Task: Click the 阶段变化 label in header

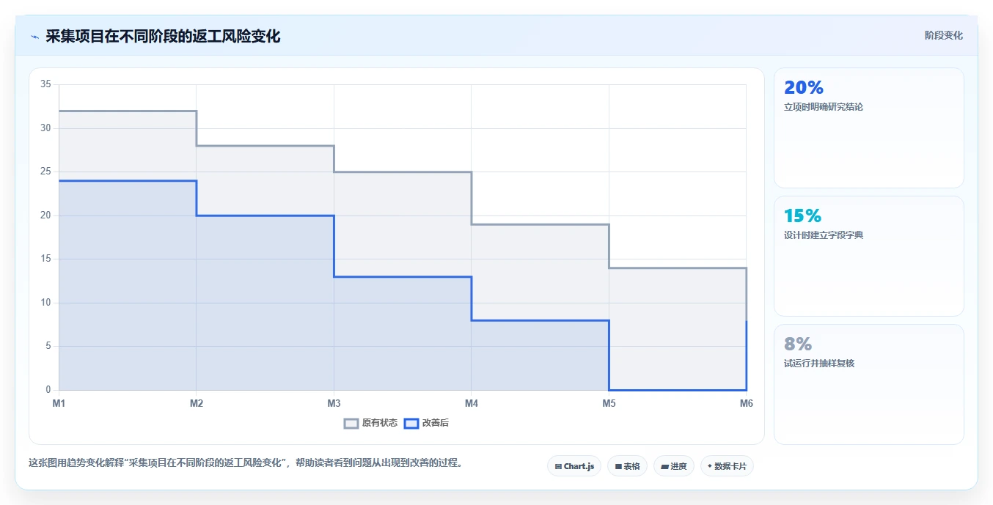Action: pos(943,35)
